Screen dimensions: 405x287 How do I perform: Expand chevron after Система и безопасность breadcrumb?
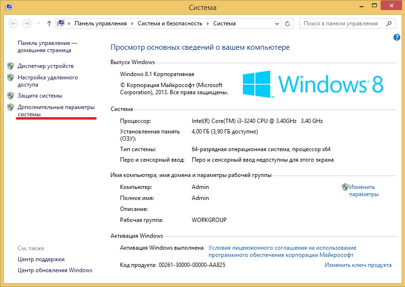coord(208,23)
